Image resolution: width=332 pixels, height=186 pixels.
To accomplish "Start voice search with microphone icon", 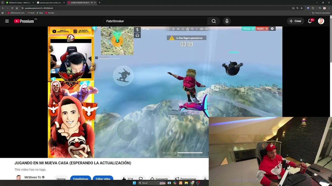I will 227,21.
